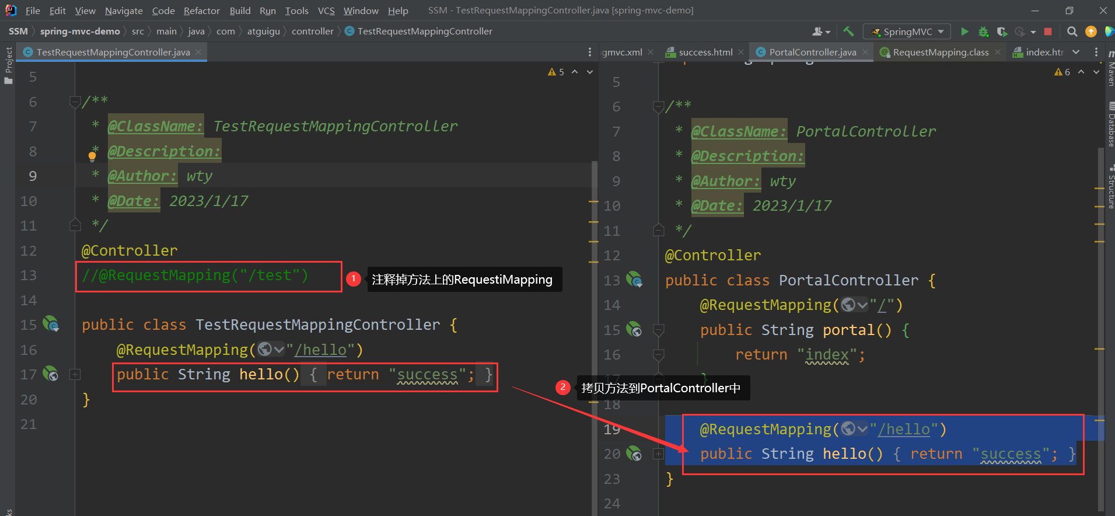1115x516 pixels.
Task: Open the Project tool window in the left sidebar
Action: coord(8,65)
